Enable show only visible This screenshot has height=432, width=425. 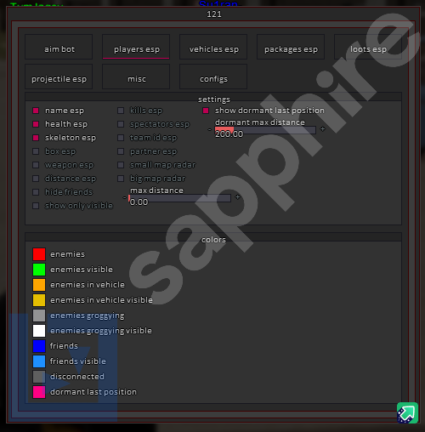[x=36, y=206]
